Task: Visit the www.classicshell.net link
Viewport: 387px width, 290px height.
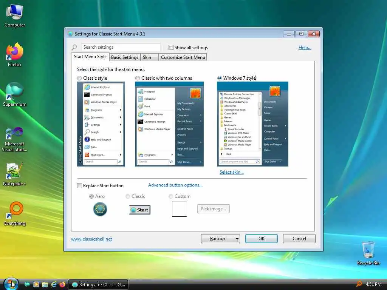Action: [x=91, y=239]
